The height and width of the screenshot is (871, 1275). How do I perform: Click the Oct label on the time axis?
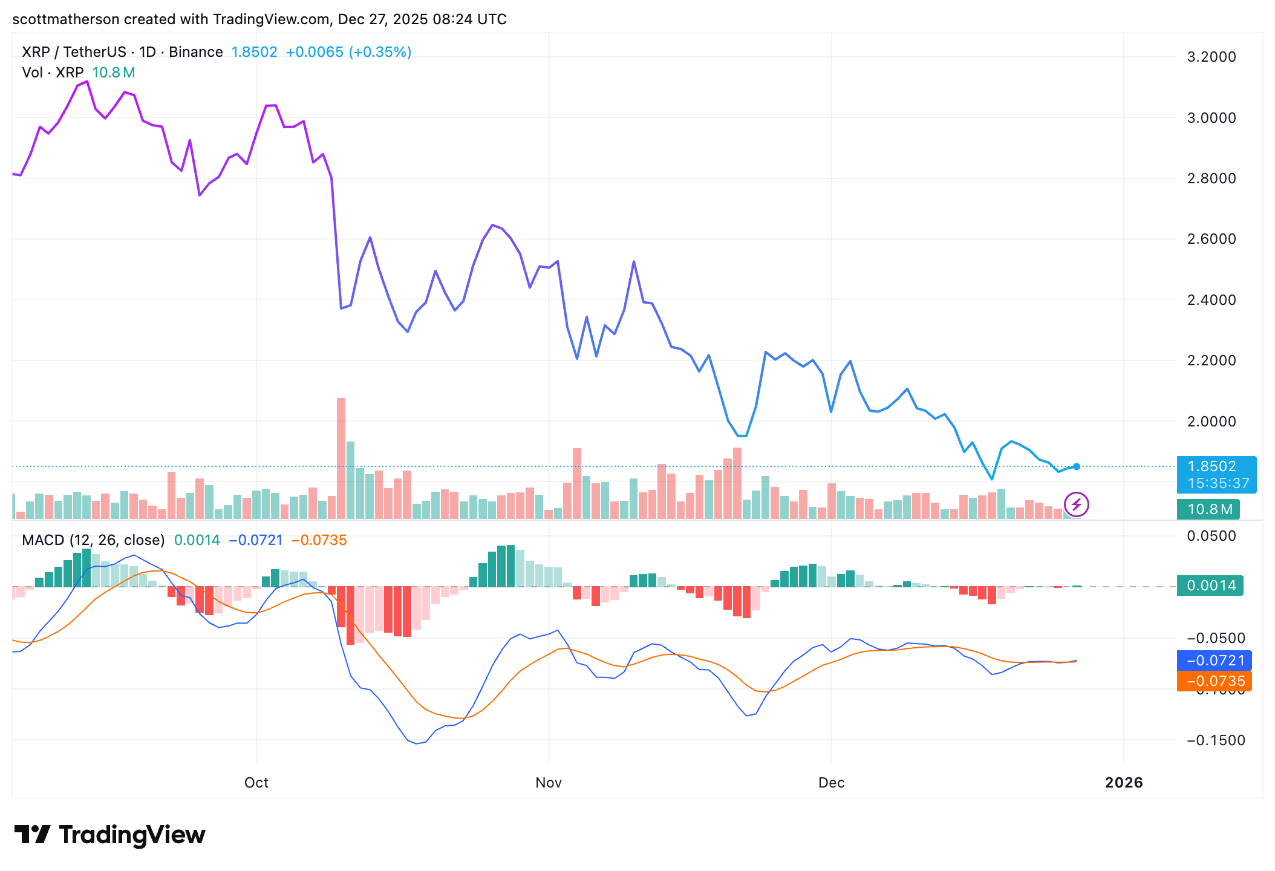pos(256,782)
